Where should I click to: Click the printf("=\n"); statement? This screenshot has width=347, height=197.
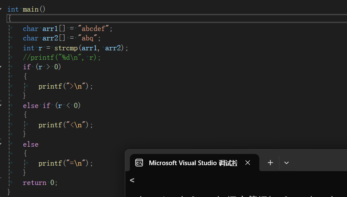65,163
